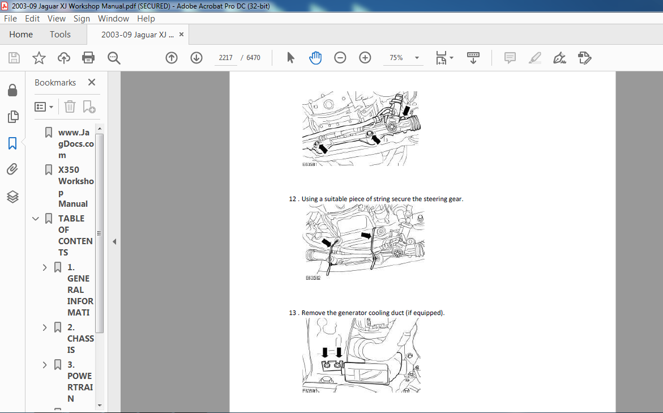Switch to the Home tab
The width and height of the screenshot is (663, 413).
(21, 35)
